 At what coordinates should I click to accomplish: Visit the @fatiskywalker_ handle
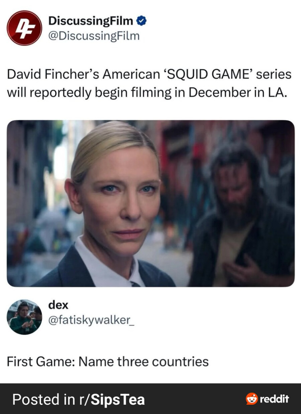(x=91, y=320)
